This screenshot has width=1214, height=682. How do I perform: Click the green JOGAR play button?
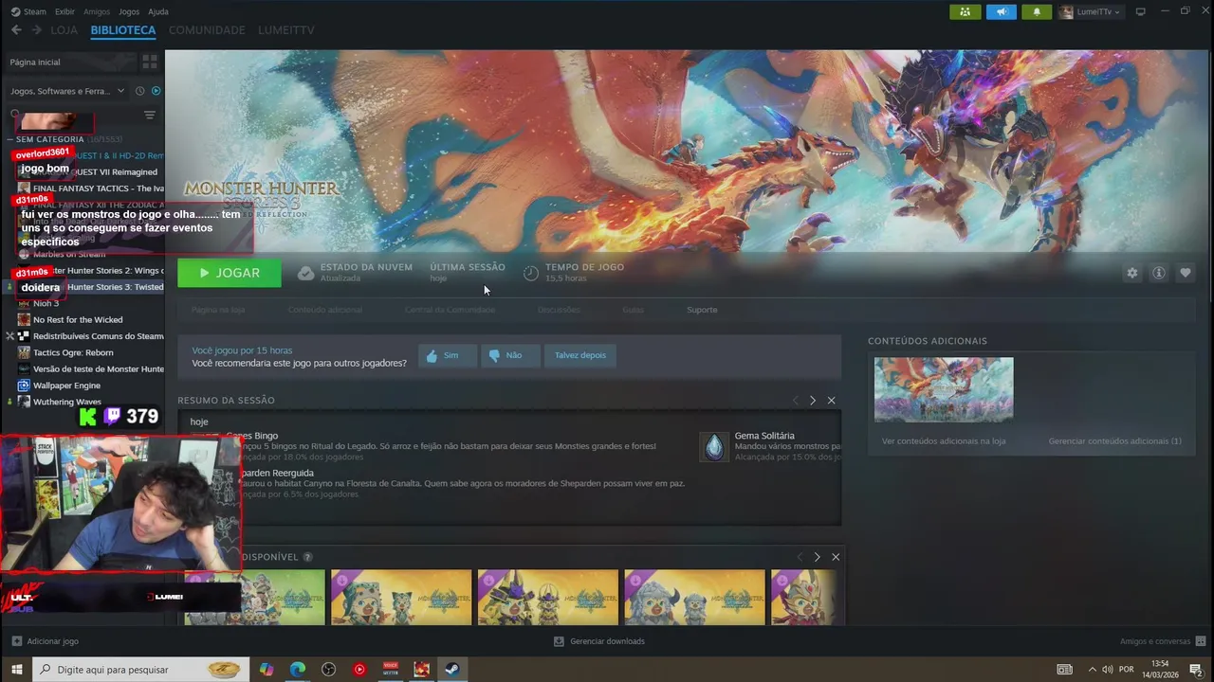[230, 273]
